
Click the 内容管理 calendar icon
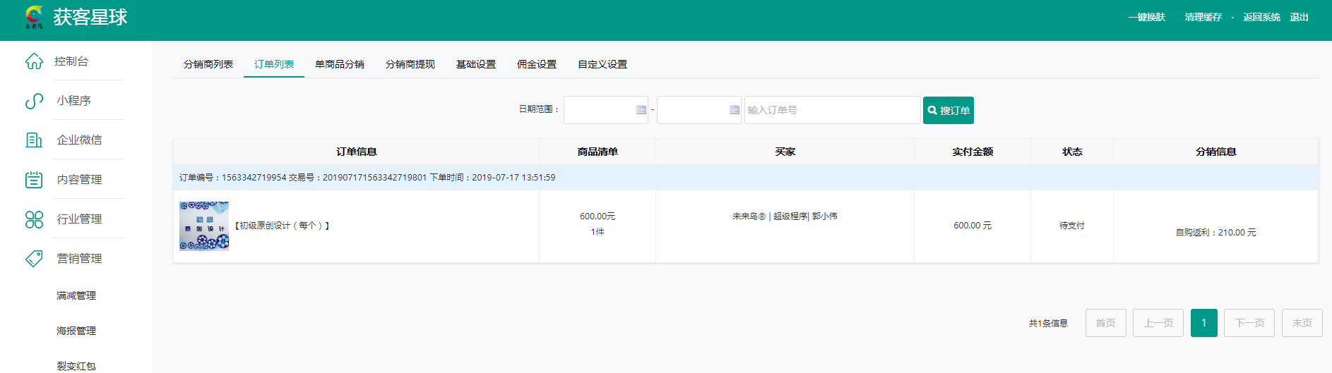point(34,180)
